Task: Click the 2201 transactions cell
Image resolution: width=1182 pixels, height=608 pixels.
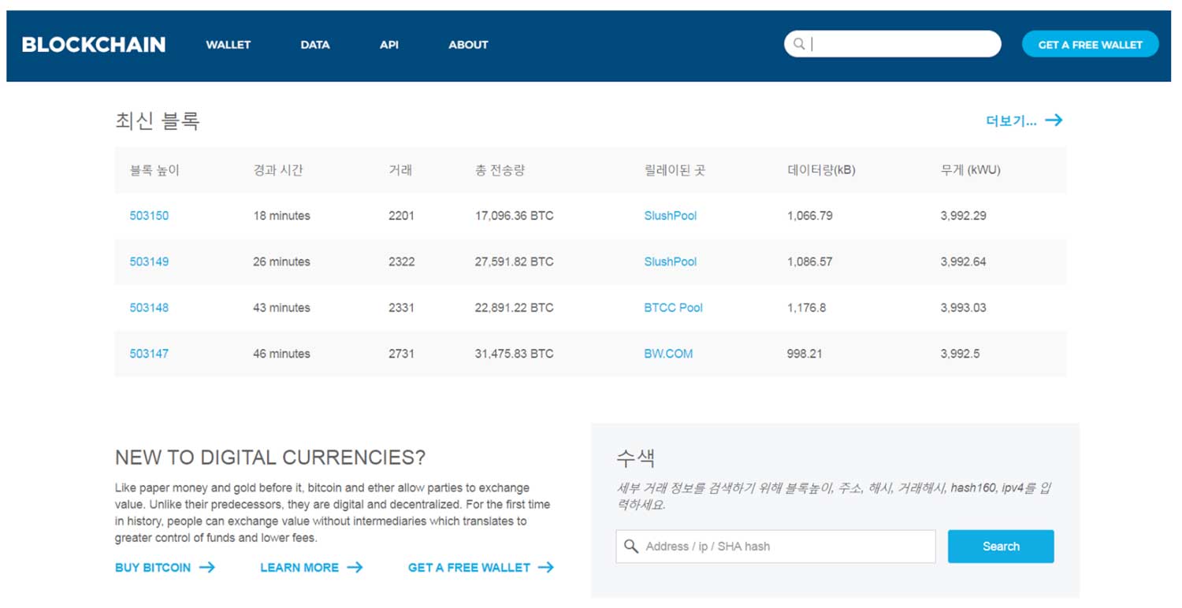Action: tap(401, 216)
